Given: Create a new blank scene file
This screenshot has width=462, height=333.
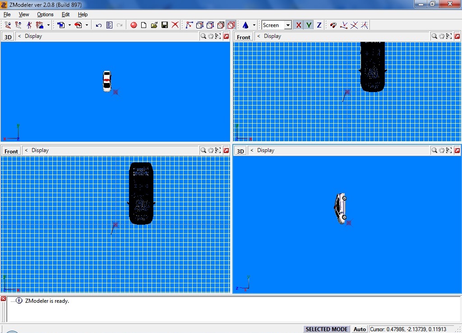Looking at the screenshot, I should point(144,25).
